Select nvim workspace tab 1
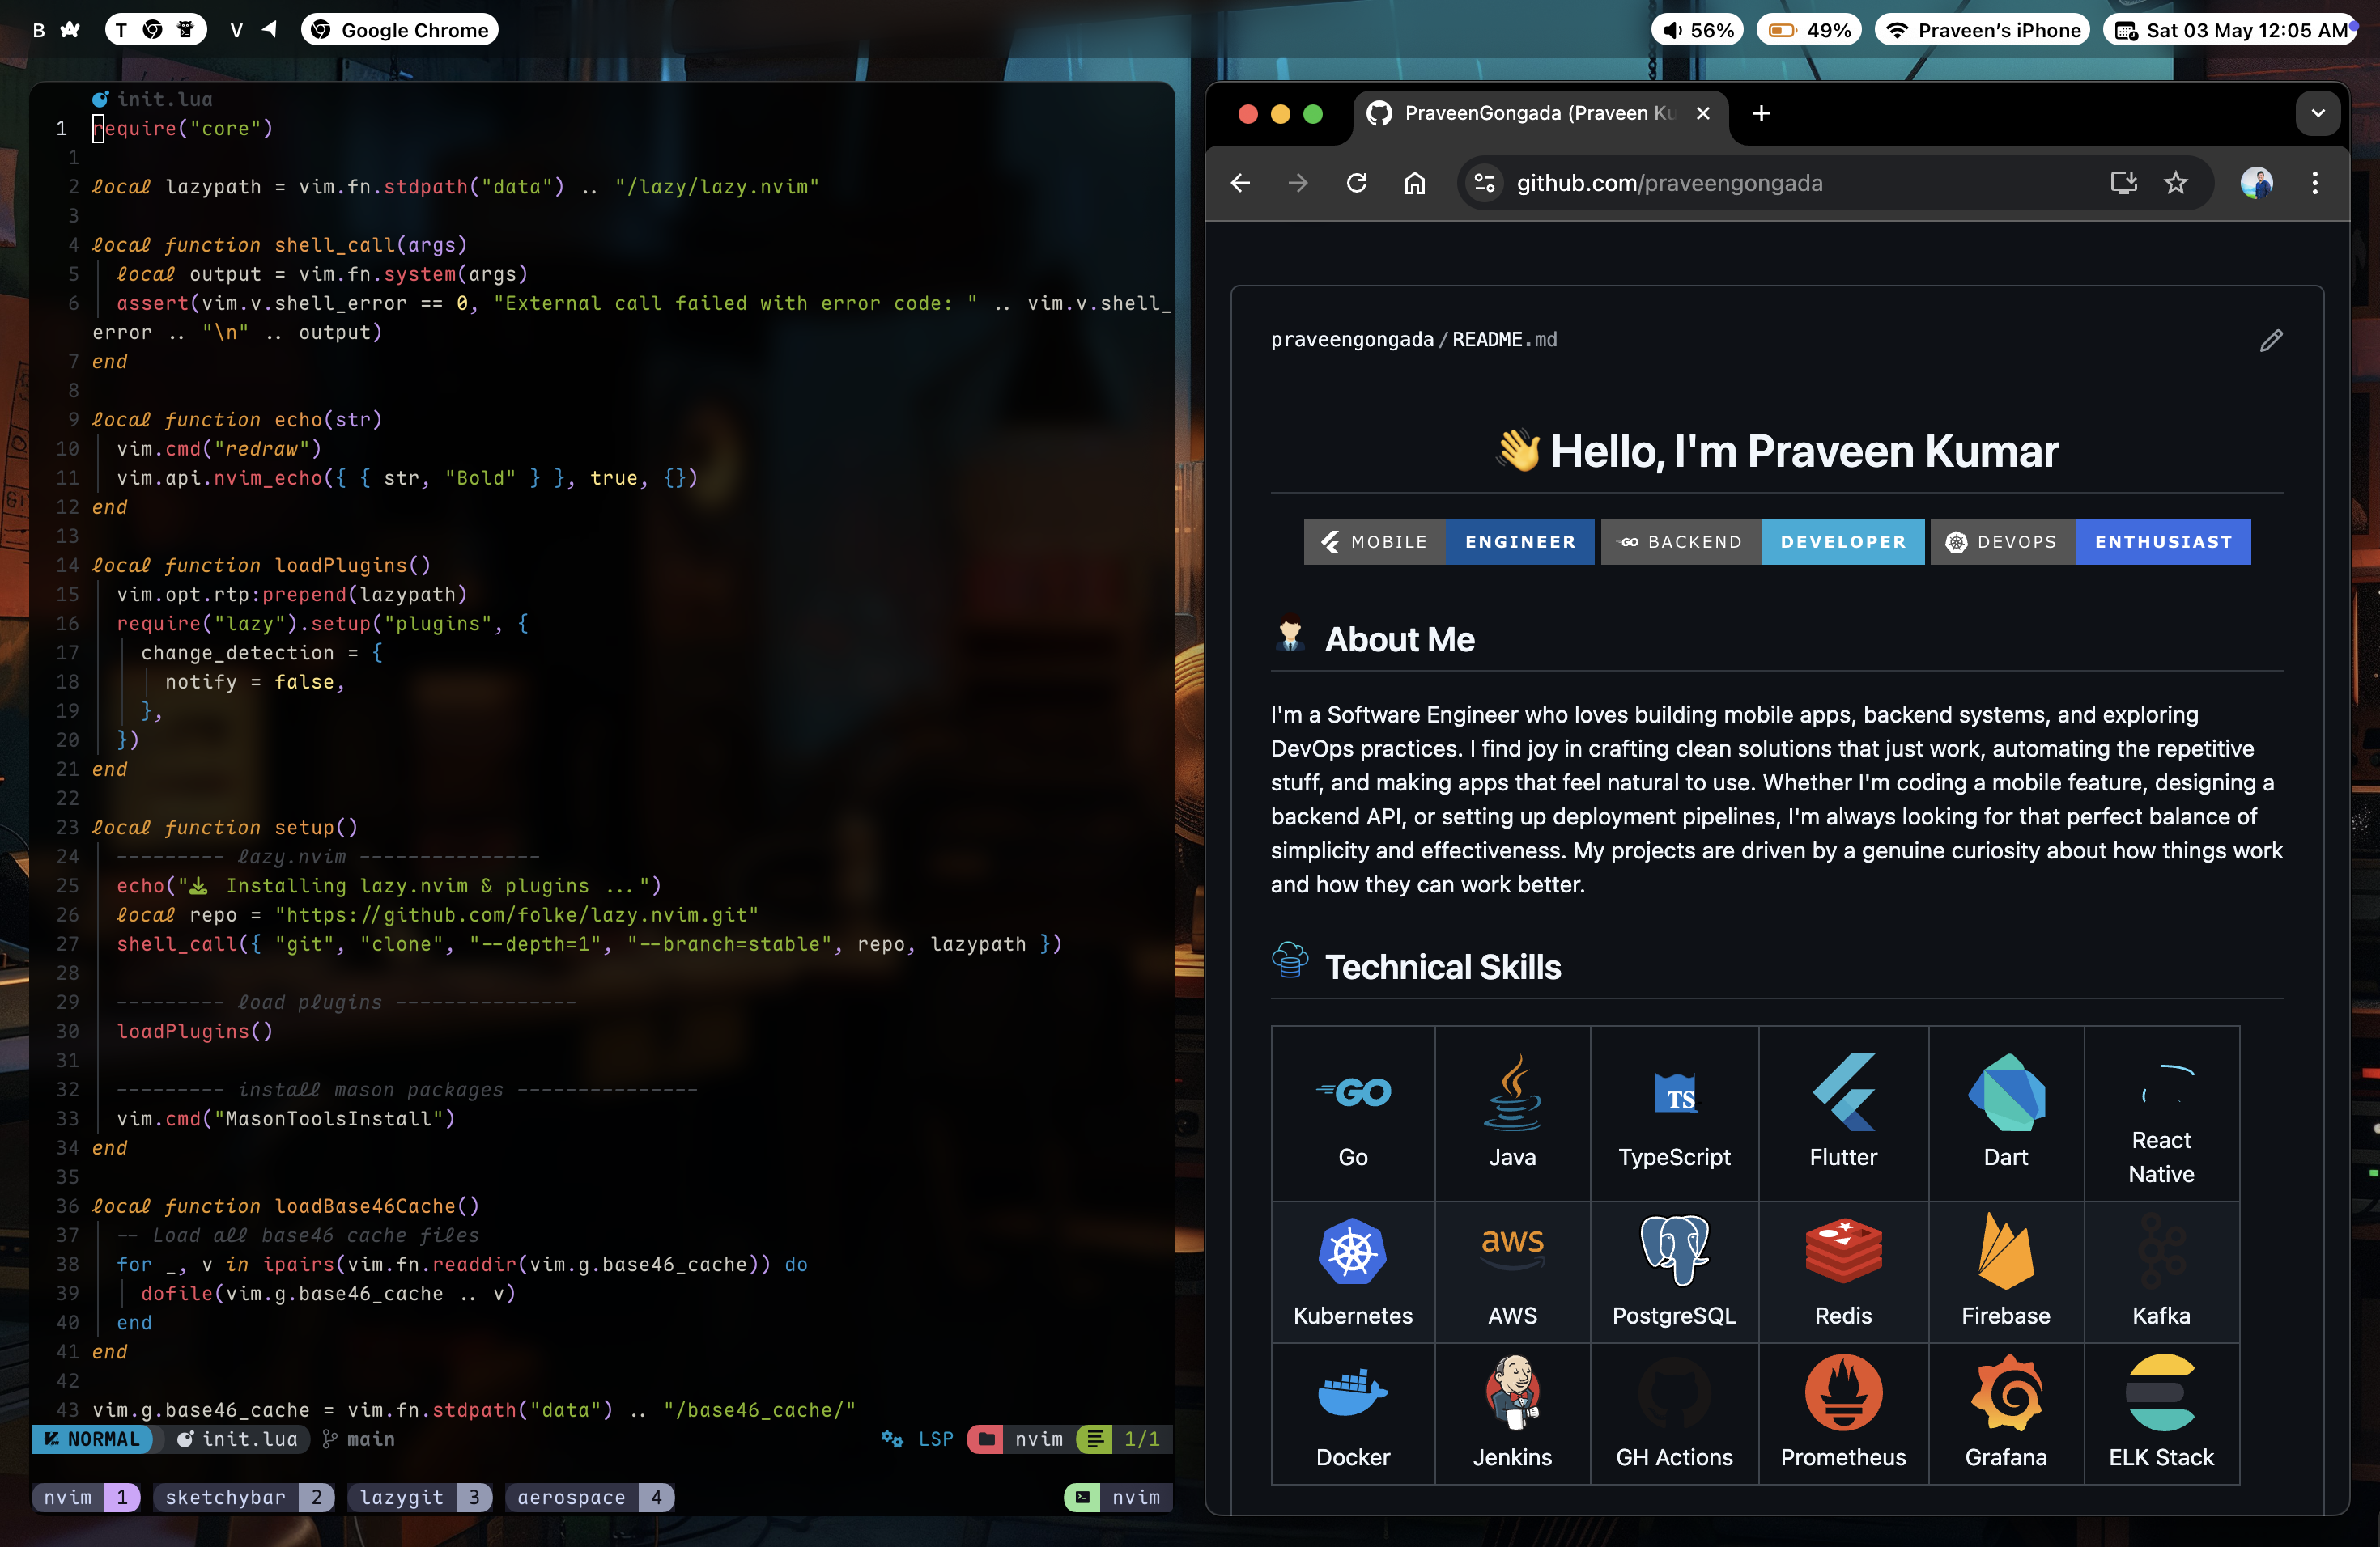Image resolution: width=2380 pixels, height=1547 pixels. pyautogui.click(x=86, y=1497)
